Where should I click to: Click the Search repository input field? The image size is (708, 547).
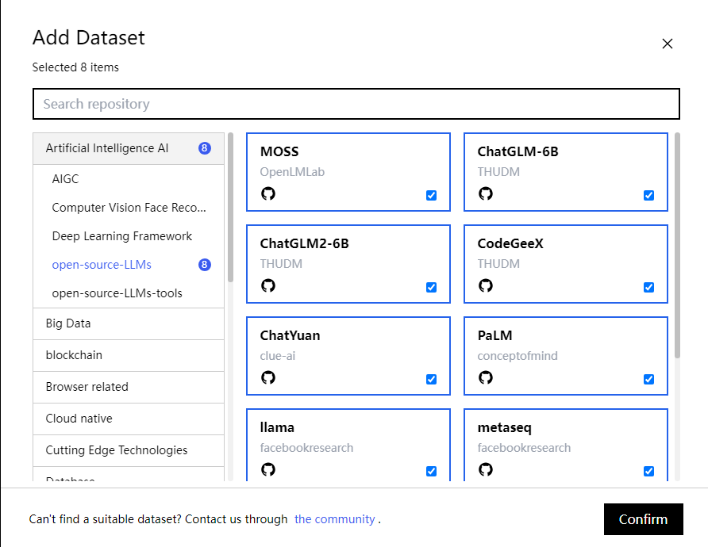[x=356, y=104]
